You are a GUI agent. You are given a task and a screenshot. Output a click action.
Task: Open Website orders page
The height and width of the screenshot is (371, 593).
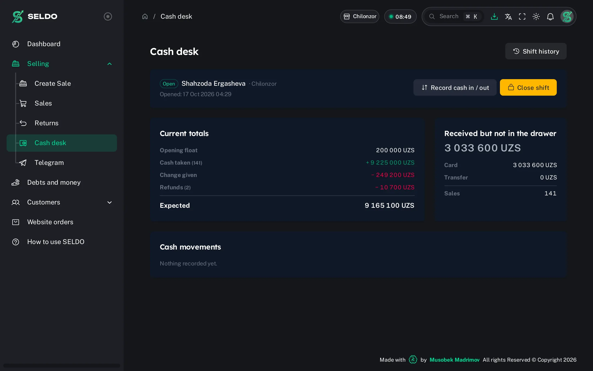click(62, 222)
